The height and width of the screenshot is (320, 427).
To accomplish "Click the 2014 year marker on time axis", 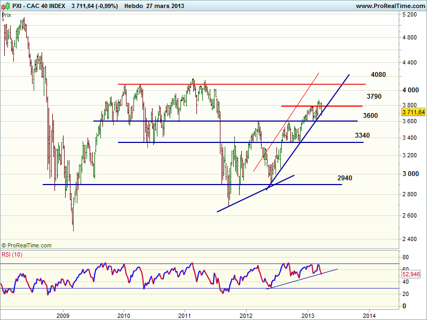I will pyautogui.click(x=369, y=315).
